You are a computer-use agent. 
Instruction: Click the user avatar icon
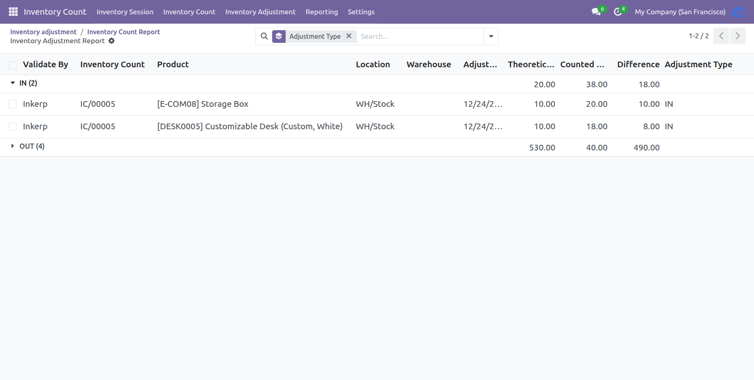pyautogui.click(x=738, y=12)
